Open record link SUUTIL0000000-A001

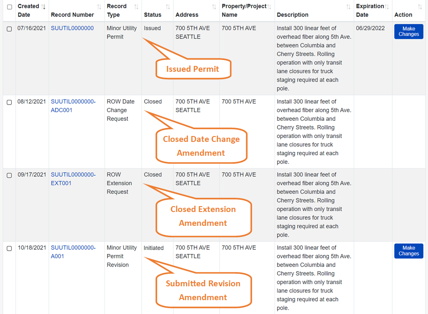click(73, 252)
